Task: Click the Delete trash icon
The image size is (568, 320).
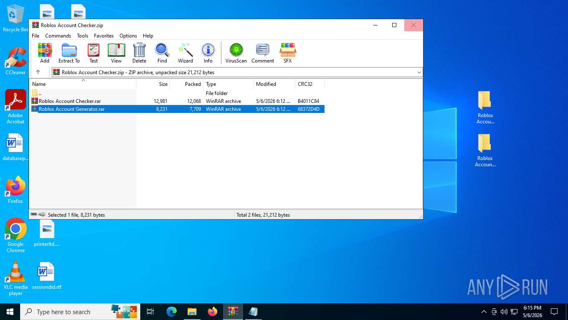Action: tap(139, 53)
